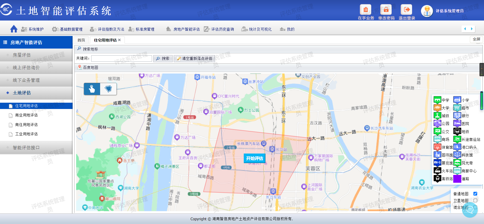Click the 体育馆 legend icon

[437, 147]
